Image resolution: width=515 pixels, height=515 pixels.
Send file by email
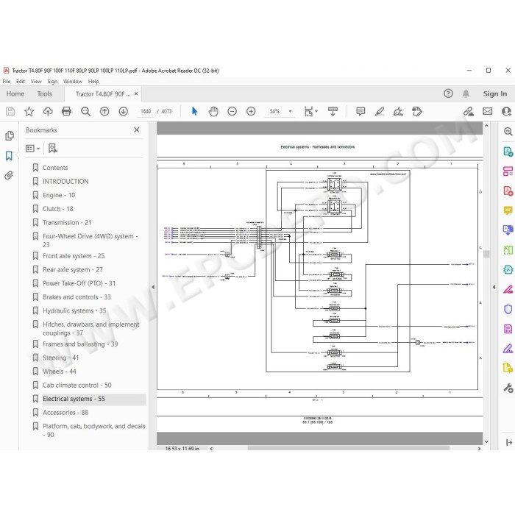(x=487, y=112)
